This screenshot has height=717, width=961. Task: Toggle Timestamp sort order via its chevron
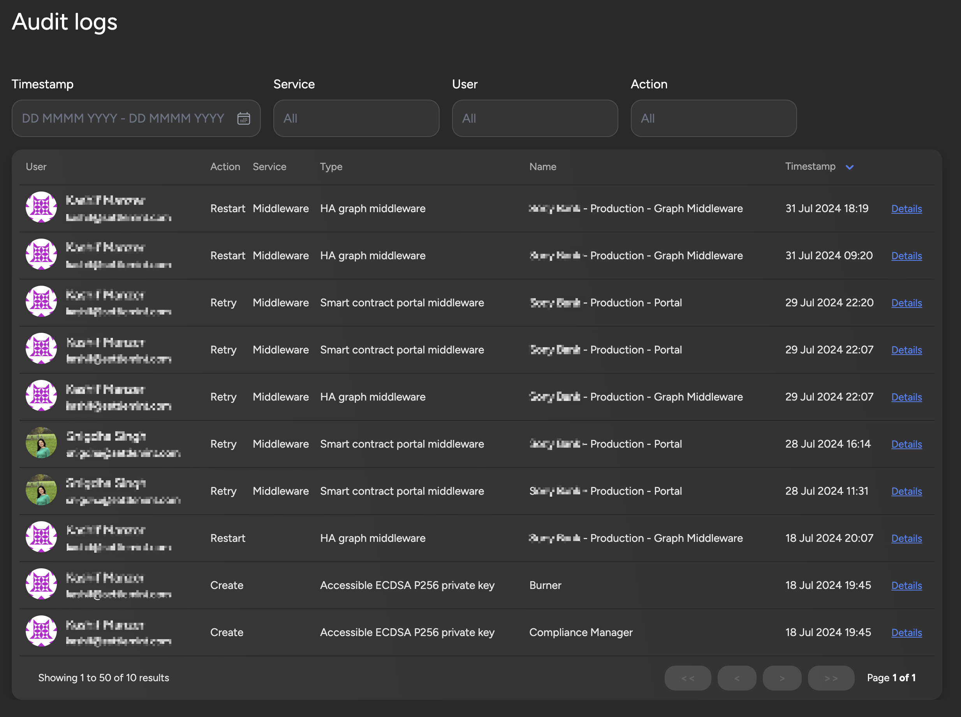click(850, 167)
